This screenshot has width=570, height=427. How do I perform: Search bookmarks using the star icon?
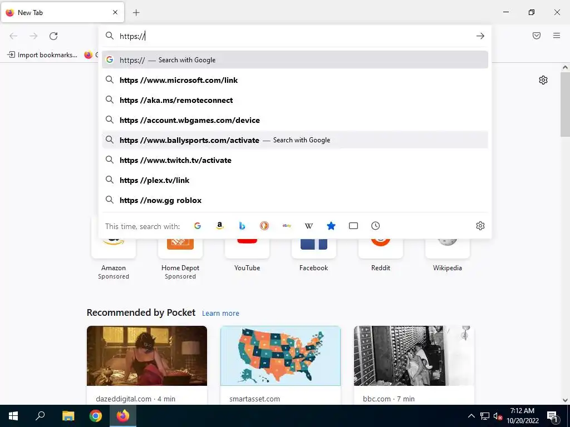(x=331, y=226)
